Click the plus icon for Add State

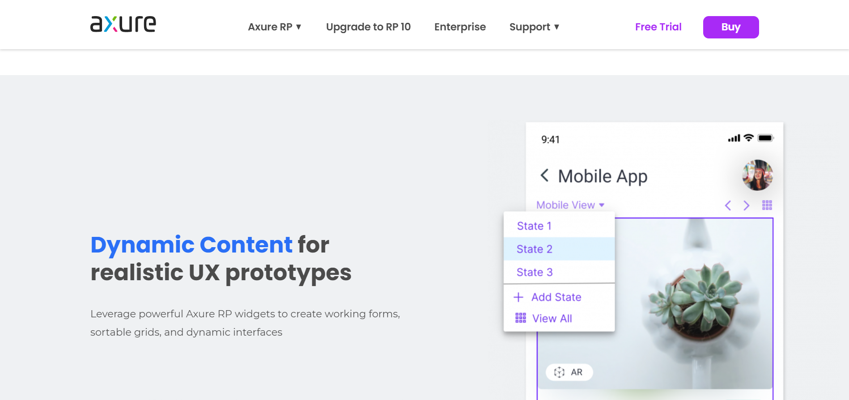[x=518, y=297]
